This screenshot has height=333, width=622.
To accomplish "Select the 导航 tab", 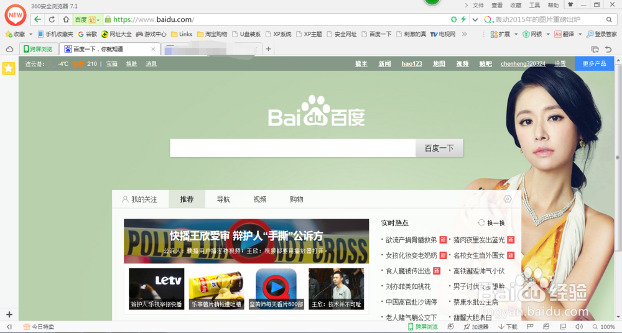I will click(223, 199).
